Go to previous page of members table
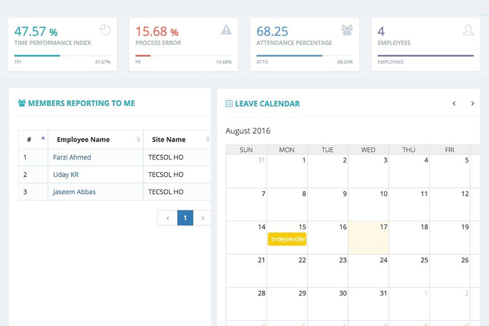This screenshot has width=489, height=326. (168, 218)
